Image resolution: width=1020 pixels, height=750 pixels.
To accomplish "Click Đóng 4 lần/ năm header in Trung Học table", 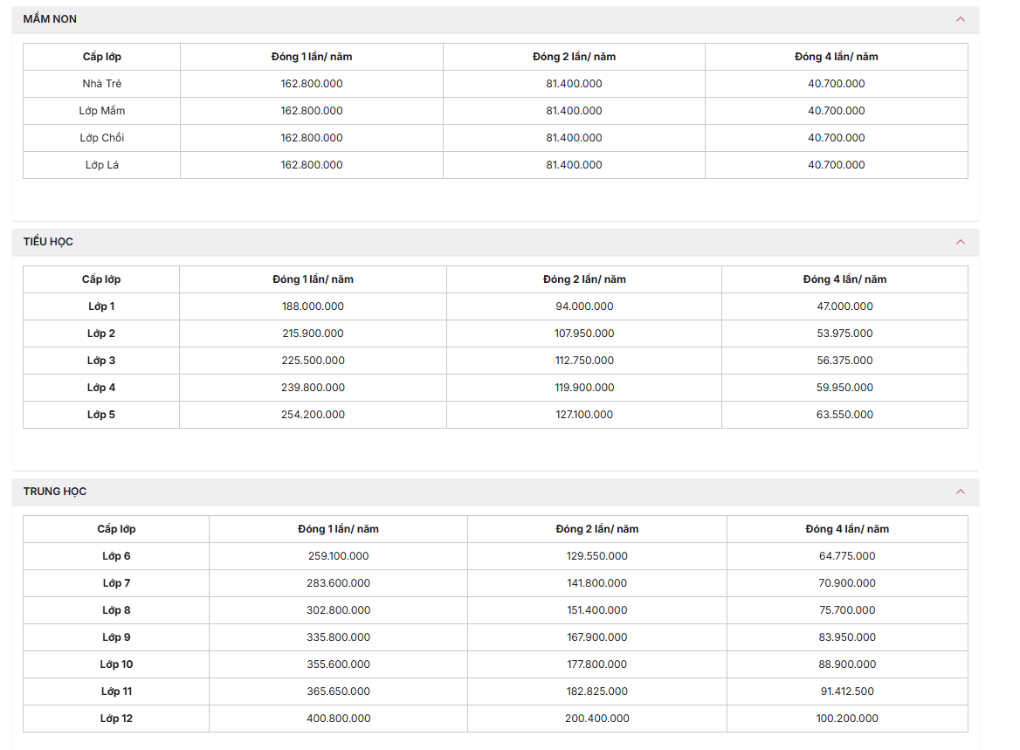I will [847, 529].
